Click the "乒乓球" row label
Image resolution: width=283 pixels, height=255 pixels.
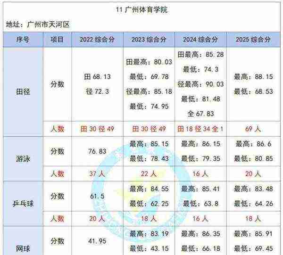[23, 204]
